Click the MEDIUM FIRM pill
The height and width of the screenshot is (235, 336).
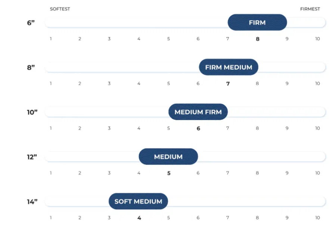[198, 112]
